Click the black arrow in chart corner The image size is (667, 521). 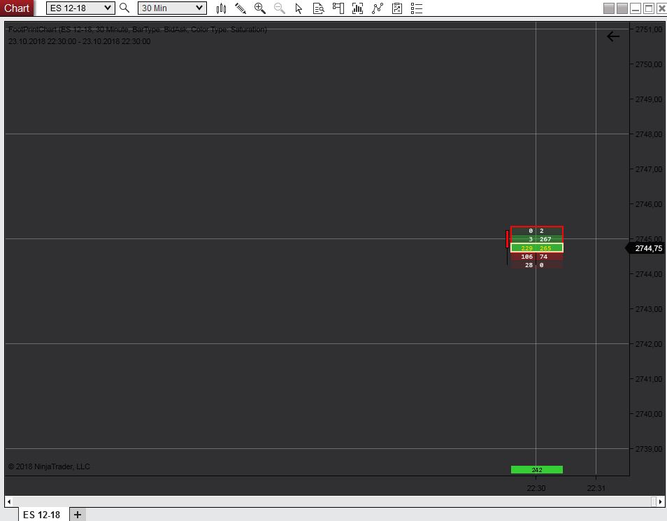tap(613, 36)
